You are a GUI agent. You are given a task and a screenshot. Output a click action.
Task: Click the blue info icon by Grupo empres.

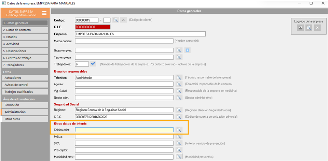point(188,50)
